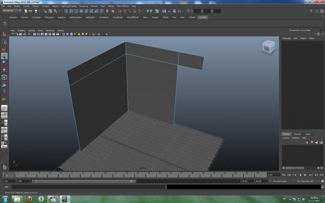
Task: Open the Lighting/Shading menu
Action: point(69,6)
